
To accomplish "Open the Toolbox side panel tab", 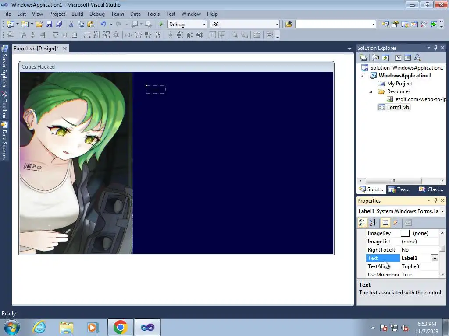I will pos(4,105).
